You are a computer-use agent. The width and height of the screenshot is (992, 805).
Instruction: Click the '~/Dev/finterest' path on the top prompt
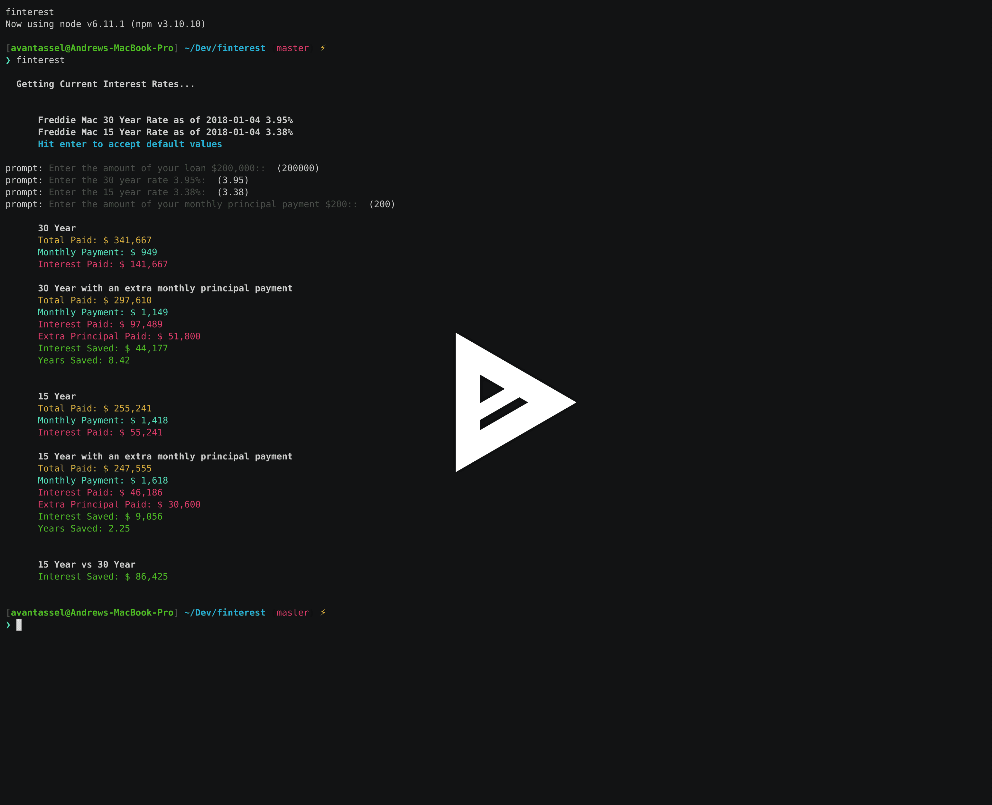225,48
